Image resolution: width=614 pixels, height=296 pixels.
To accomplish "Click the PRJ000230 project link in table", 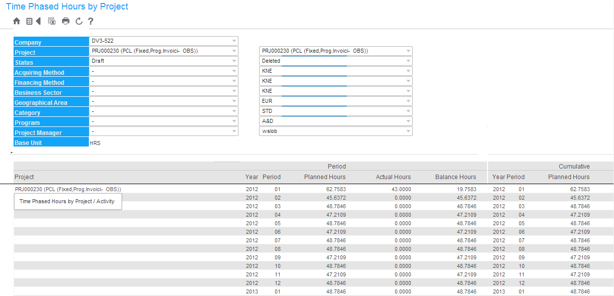I will pyautogui.click(x=68, y=189).
